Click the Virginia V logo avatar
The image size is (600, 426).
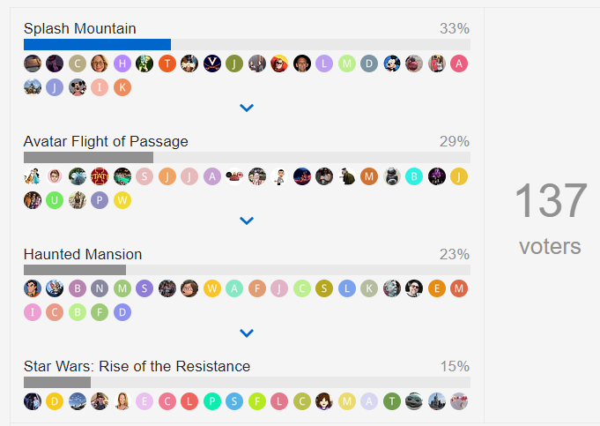tap(212, 64)
